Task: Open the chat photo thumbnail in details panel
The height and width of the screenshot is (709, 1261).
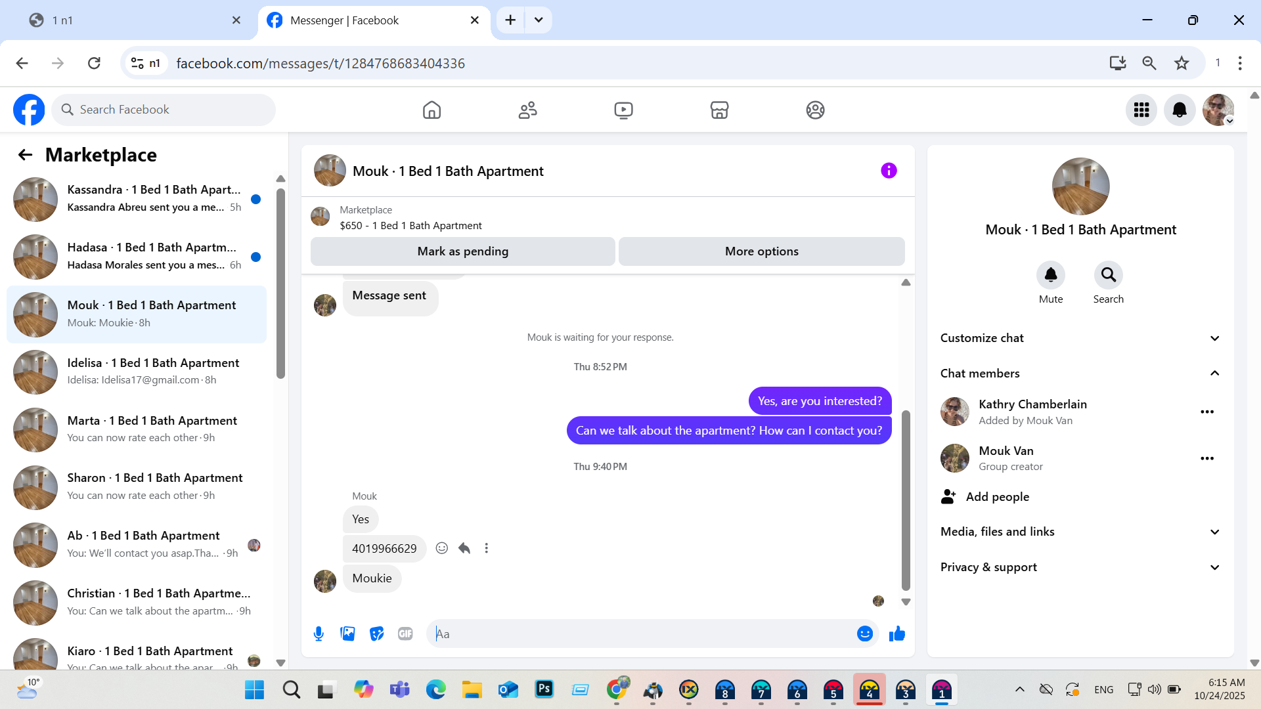Action: (1080, 186)
